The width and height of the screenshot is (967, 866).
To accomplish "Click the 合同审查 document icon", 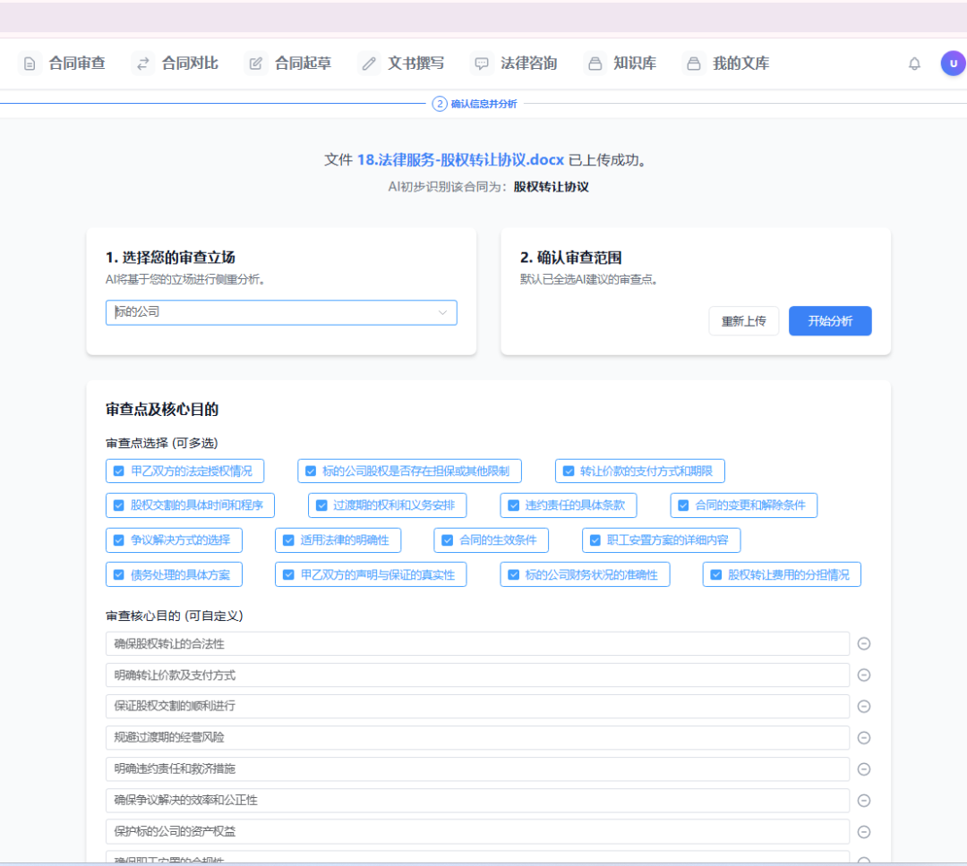I will pos(30,64).
